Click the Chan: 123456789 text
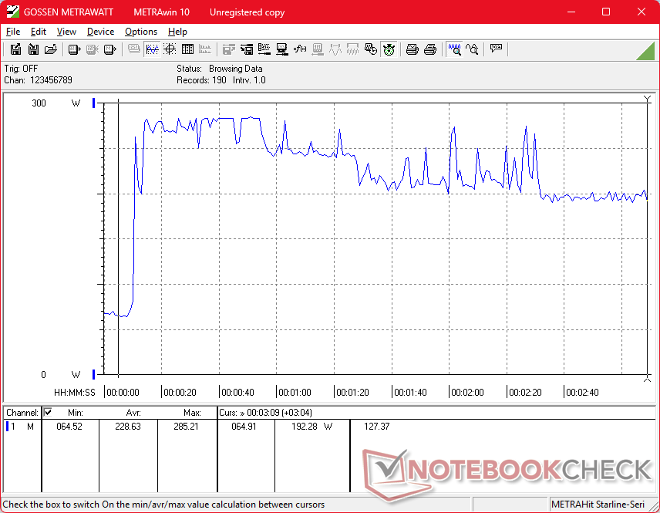 pyautogui.click(x=39, y=80)
